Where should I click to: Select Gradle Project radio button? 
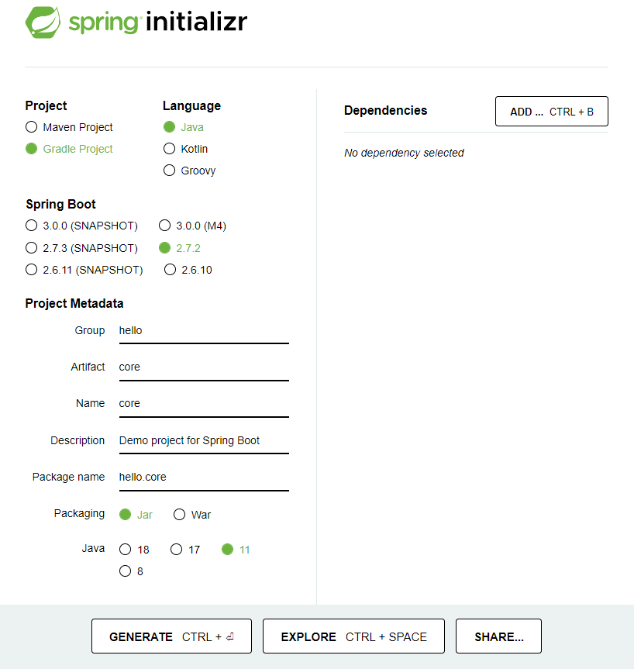click(x=31, y=149)
